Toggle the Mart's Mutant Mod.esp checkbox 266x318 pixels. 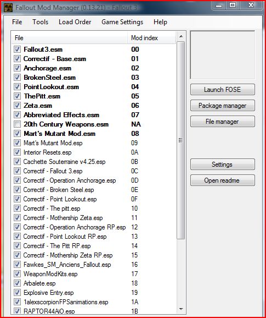[17, 143]
